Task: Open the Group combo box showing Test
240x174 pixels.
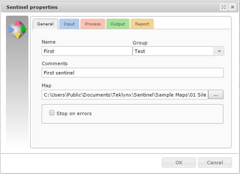Action: coord(178,51)
